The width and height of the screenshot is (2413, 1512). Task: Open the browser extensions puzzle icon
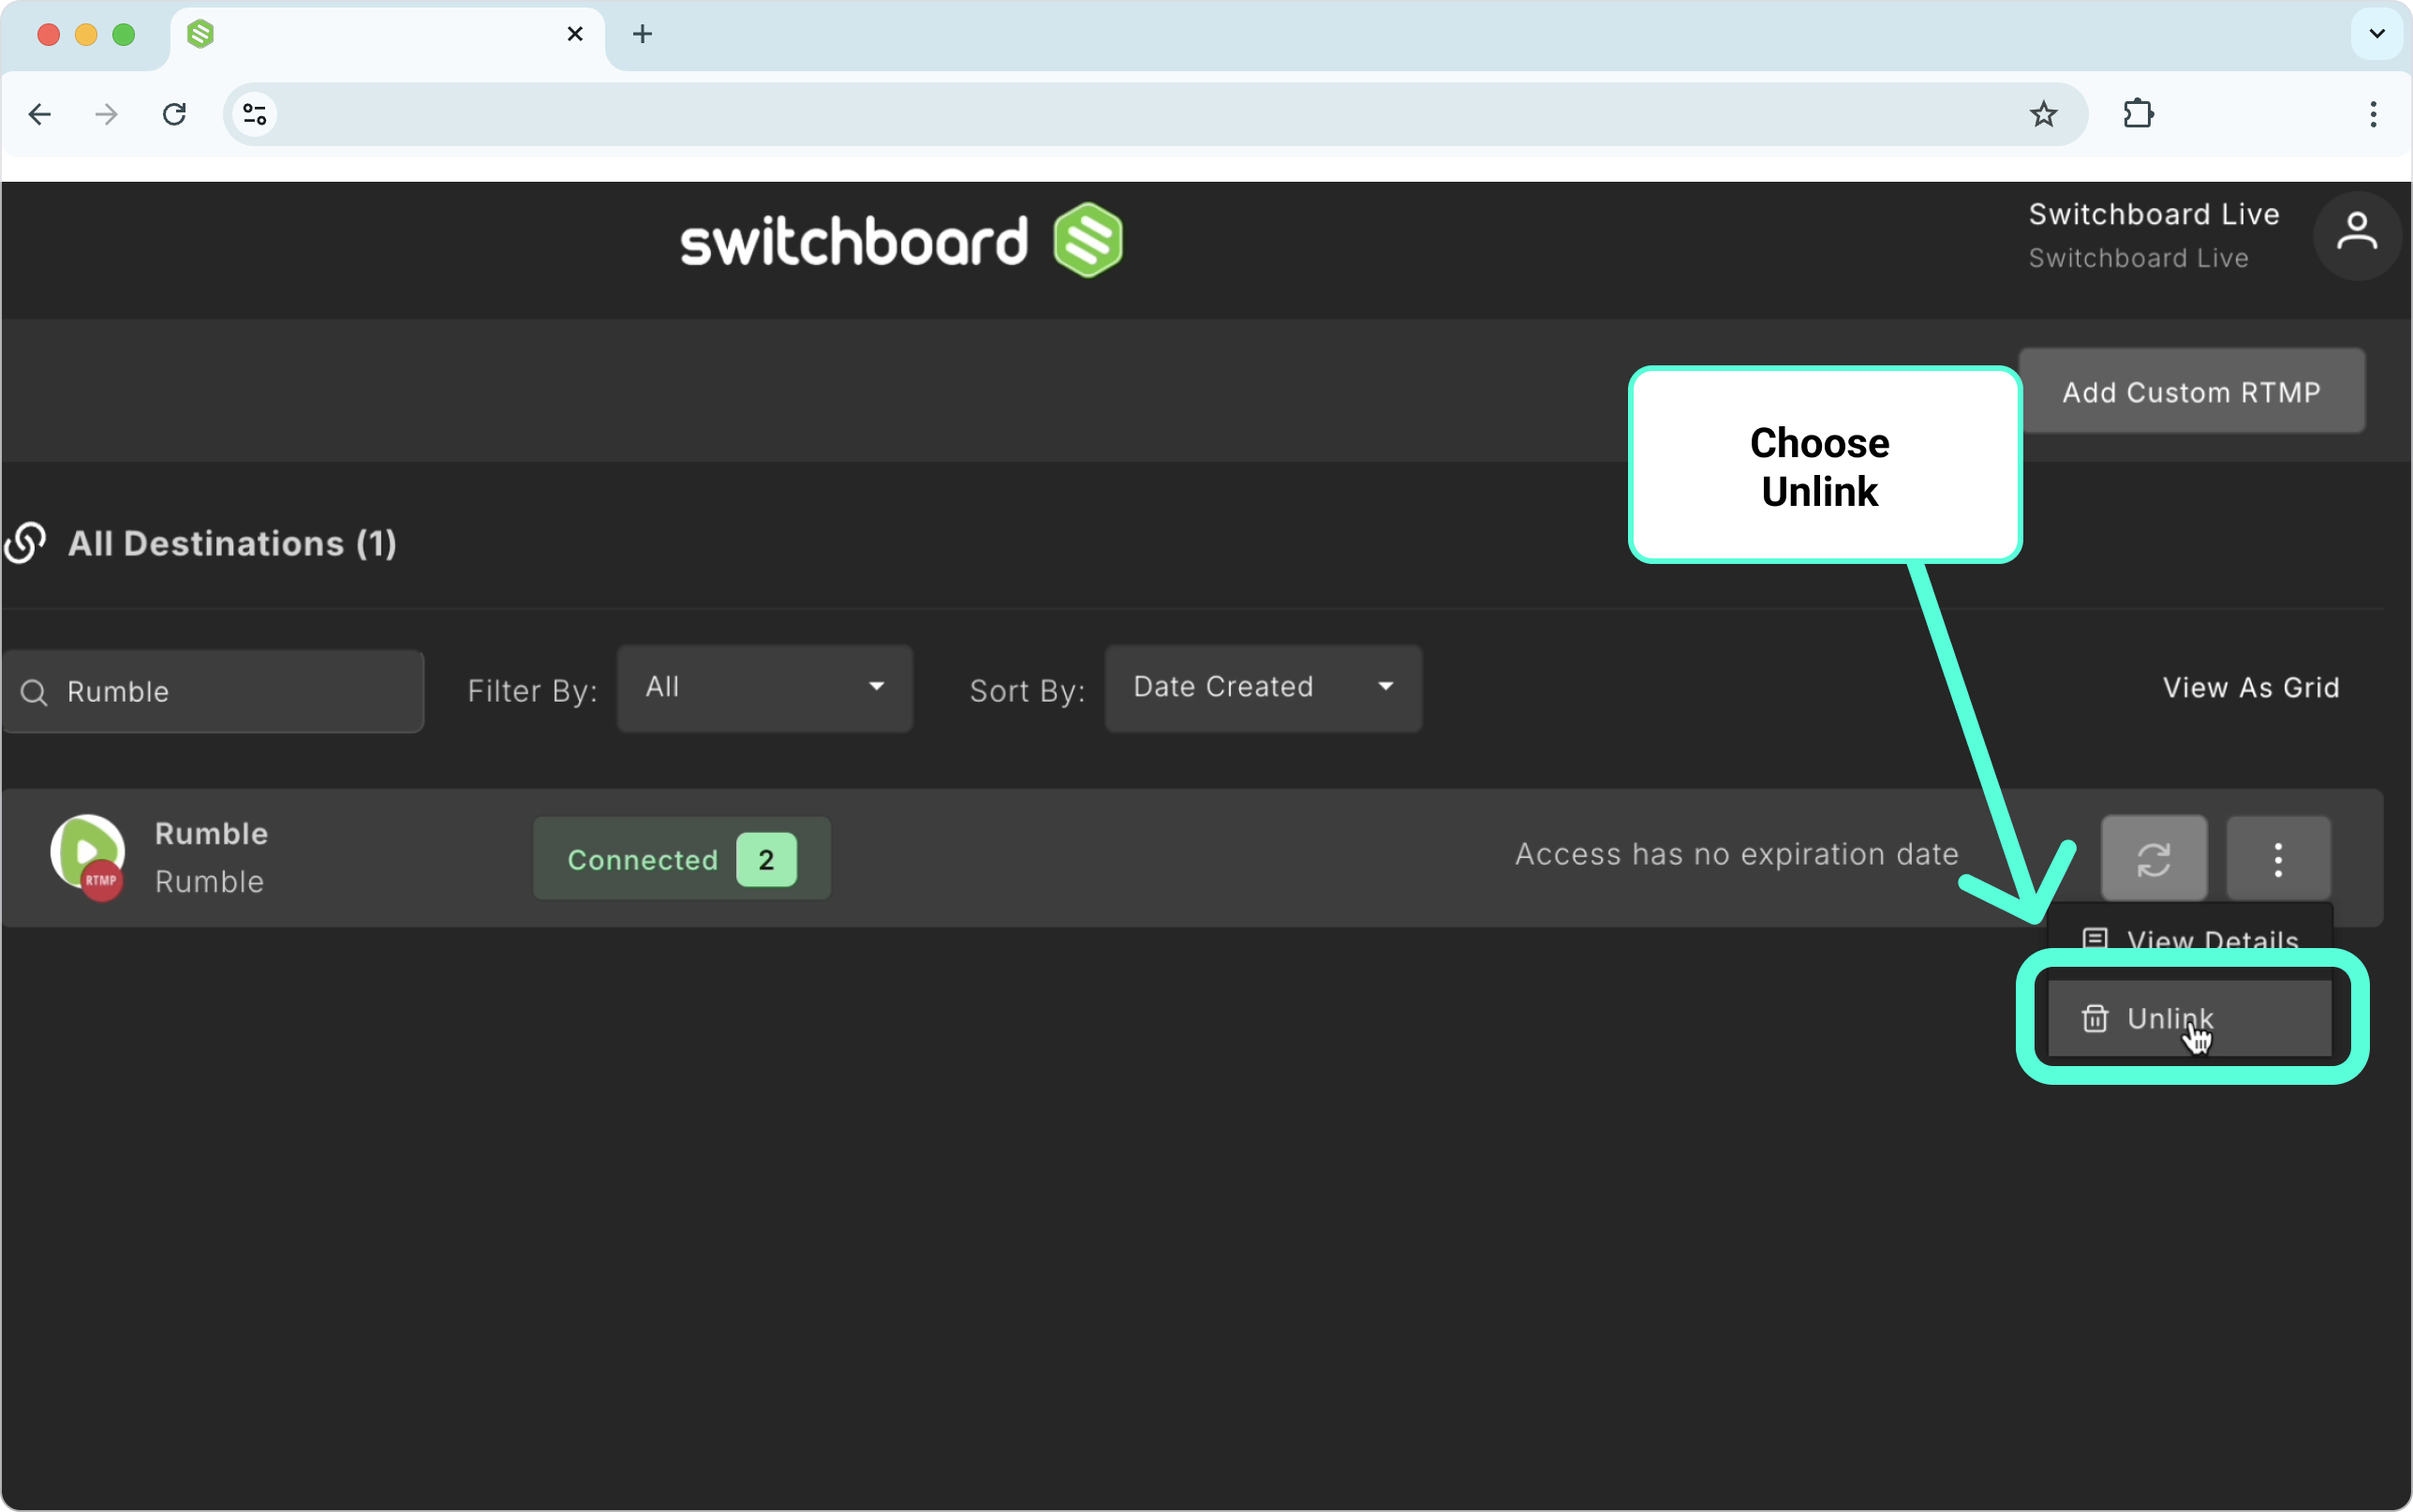pos(2139,114)
